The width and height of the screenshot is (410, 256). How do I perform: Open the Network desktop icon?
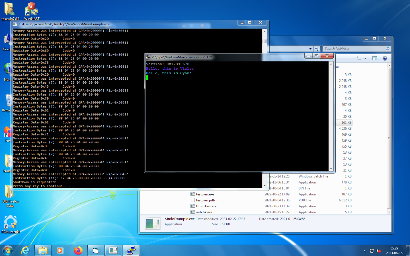(x=7, y=72)
